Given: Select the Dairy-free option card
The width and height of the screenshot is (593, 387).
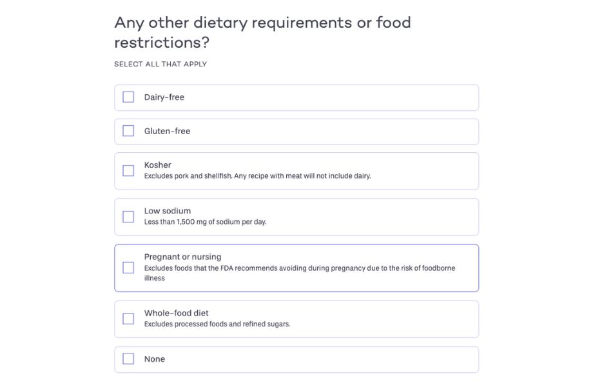Looking at the screenshot, I should (x=296, y=97).
